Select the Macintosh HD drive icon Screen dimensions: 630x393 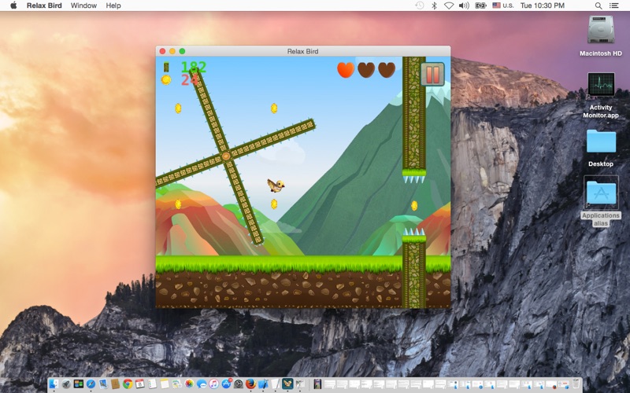(x=600, y=30)
